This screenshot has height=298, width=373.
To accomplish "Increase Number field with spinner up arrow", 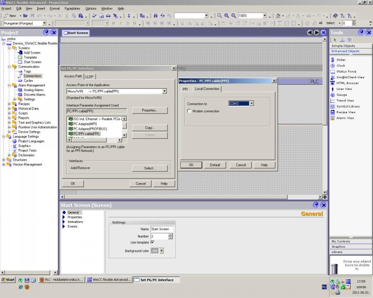I will pos(170,235).
